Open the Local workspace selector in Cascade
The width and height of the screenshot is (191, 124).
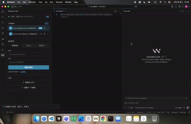[179, 108]
